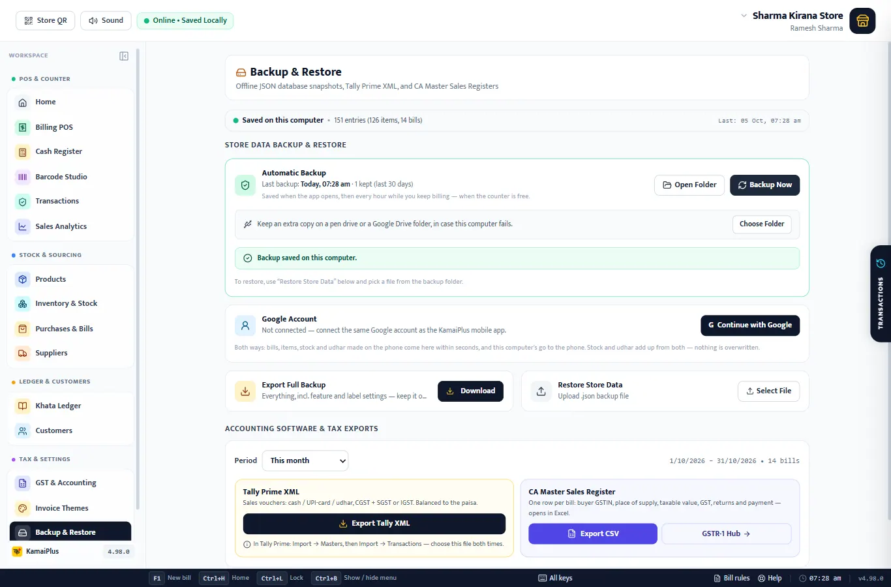Click the Store QR button
Image resolution: width=891 pixels, height=587 pixels.
[x=46, y=20]
